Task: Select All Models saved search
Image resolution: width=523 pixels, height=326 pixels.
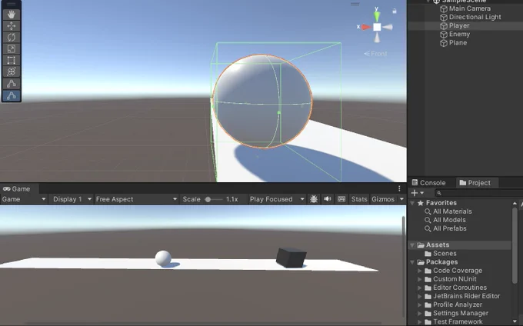Action: [449, 220]
